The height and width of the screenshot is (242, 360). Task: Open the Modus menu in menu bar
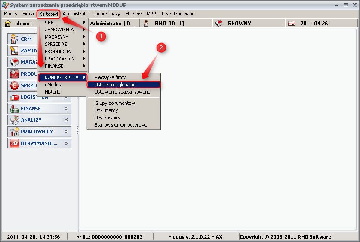click(x=11, y=14)
